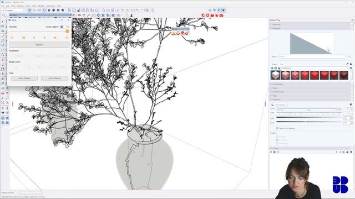355x199 pixels.
Task: Enable shadows From edges checkbox
Action: [x=277, y=143]
